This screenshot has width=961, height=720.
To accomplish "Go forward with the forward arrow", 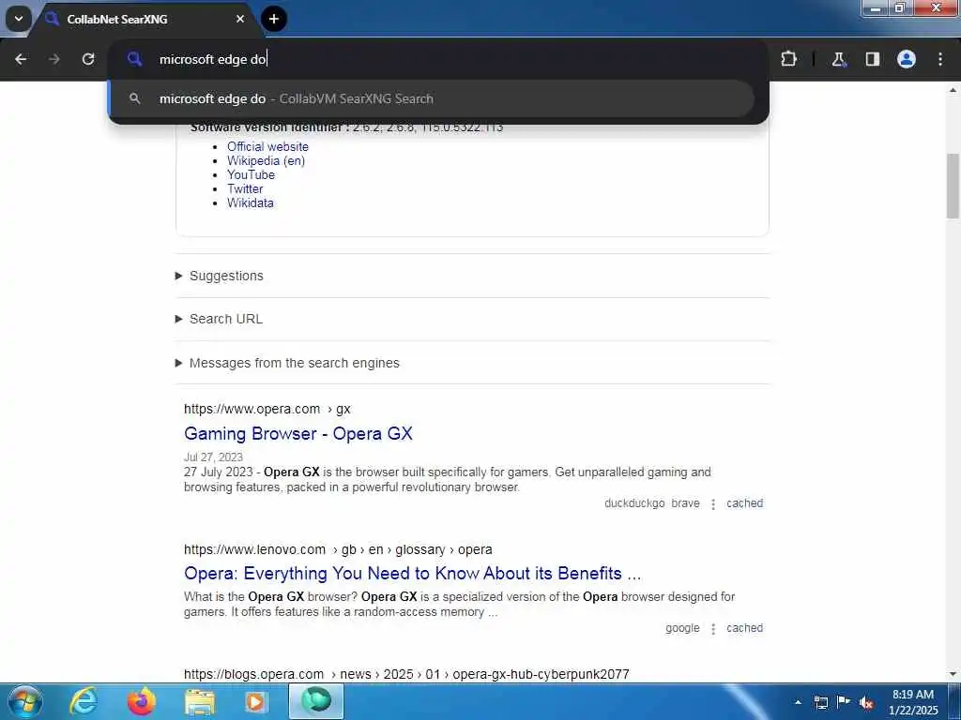I will point(54,59).
